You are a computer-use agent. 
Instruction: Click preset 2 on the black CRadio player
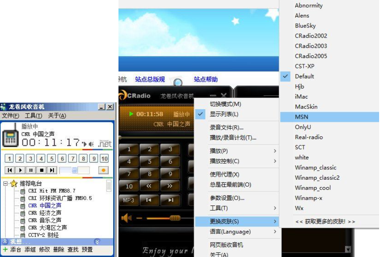(x=150, y=149)
